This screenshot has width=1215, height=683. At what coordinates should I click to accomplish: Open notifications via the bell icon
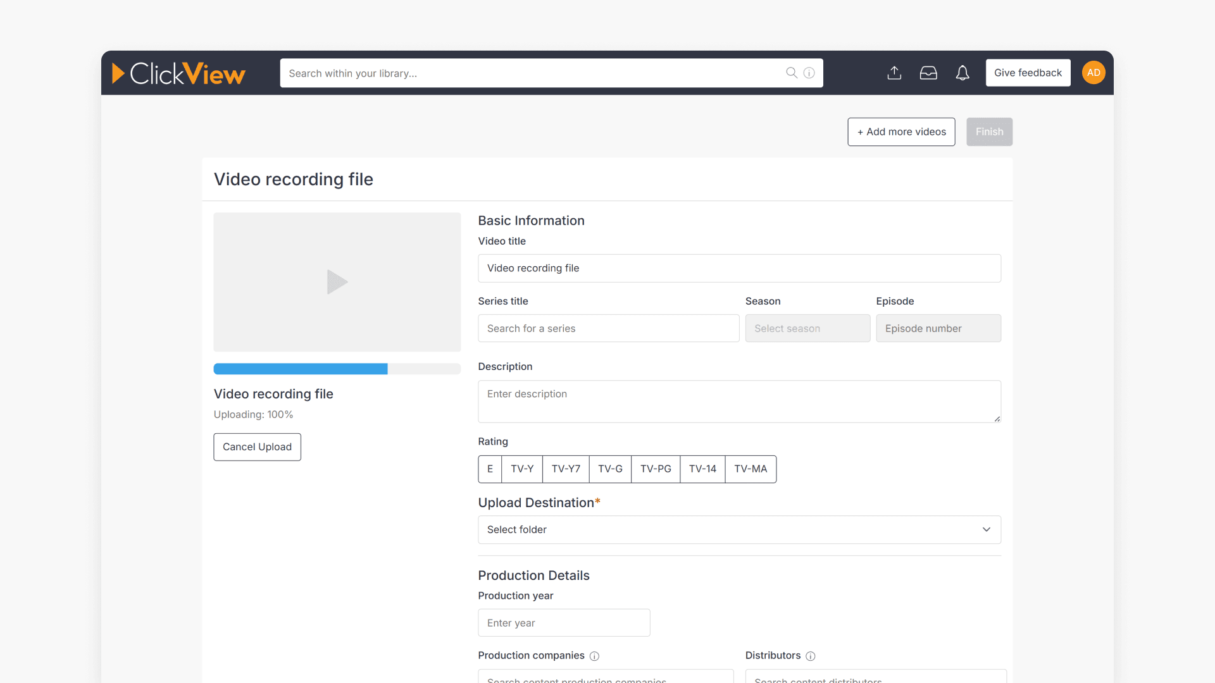[x=963, y=73]
